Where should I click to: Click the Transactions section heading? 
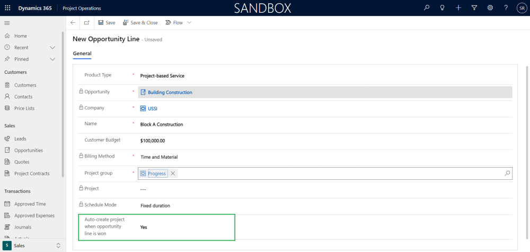(17, 191)
